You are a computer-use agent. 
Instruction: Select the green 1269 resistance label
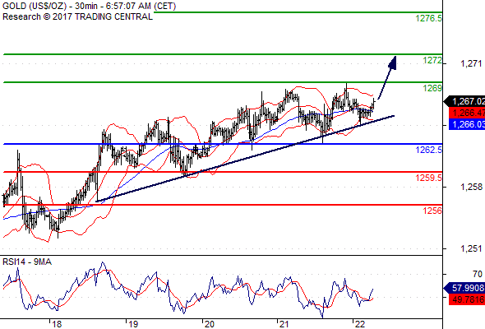click(432, 88)
